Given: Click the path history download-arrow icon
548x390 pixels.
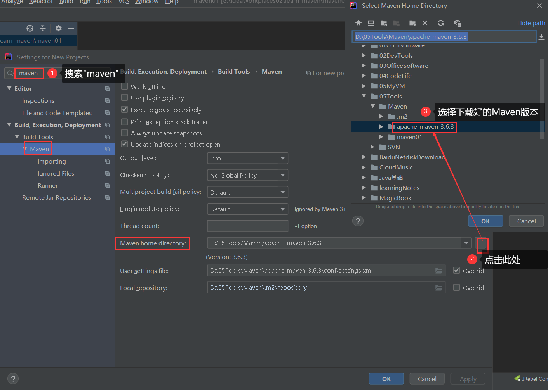Looking at the screenshot, I should [541, 37].
